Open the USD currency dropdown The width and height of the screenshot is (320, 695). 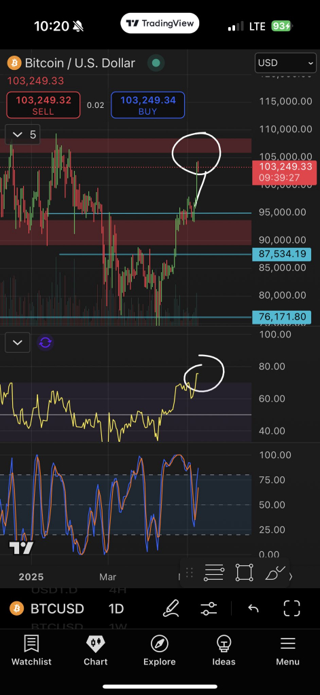click(x=285, y=63)
